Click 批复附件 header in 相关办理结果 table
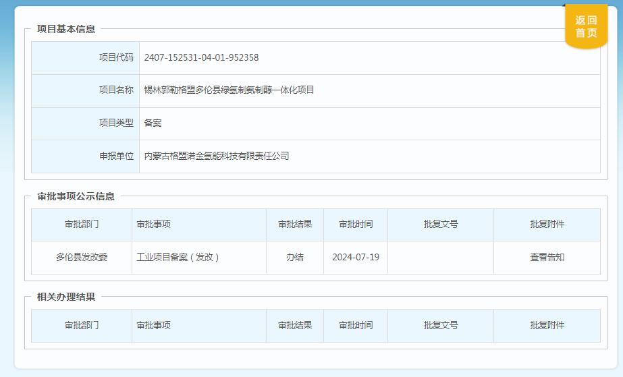The width and height of the screenshot is (623, 377). point(547,326)
